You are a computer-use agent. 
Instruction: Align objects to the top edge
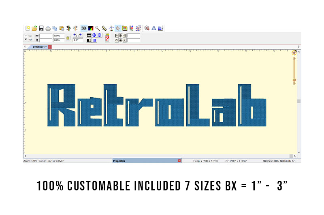[117, 40]
